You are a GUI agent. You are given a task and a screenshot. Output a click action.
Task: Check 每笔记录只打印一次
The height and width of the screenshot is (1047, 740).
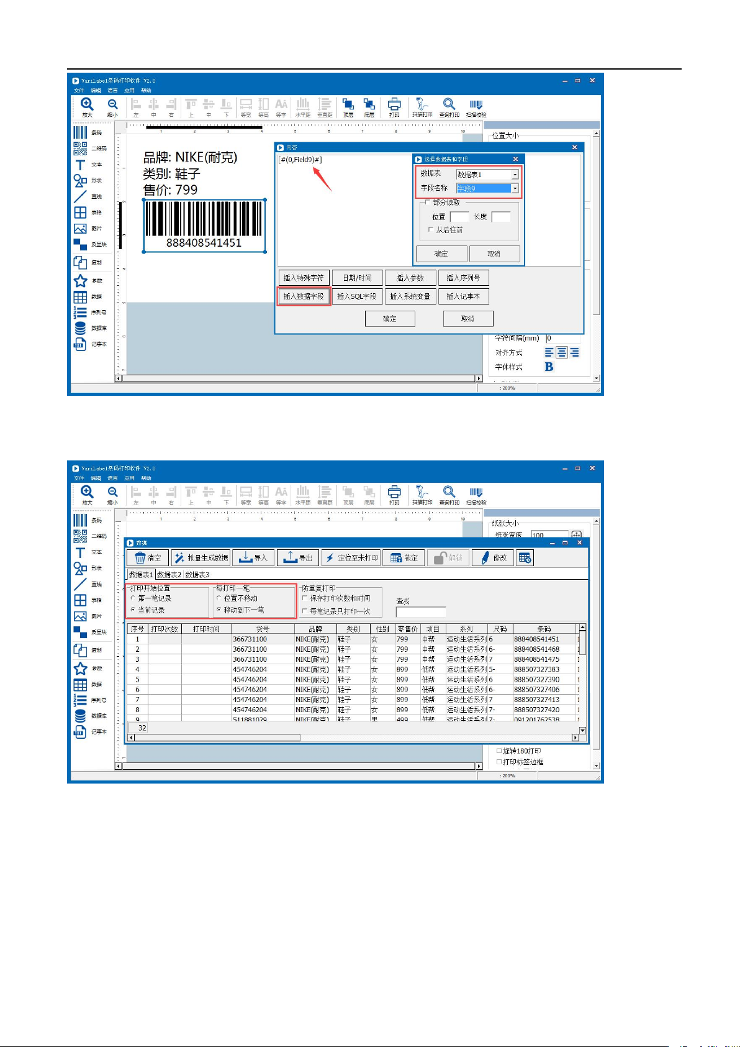coord(305,611)
